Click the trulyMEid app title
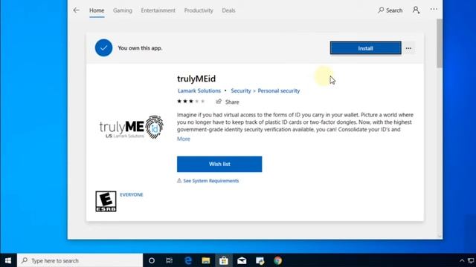The width and height of the screenshot is (476, 267). click(x=196, y=79)
